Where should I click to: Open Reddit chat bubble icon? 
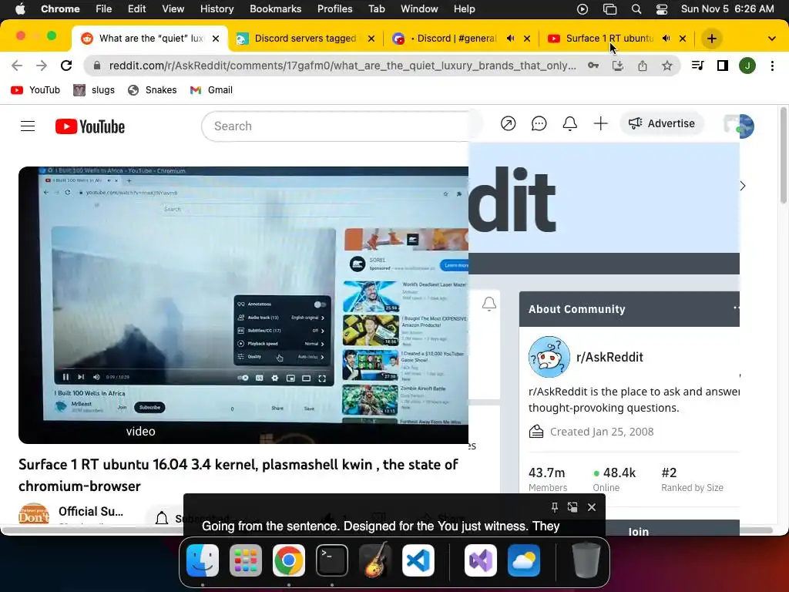[539, 123]
